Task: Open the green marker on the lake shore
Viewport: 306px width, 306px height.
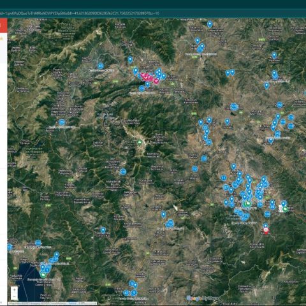Action: click(44, 275)
